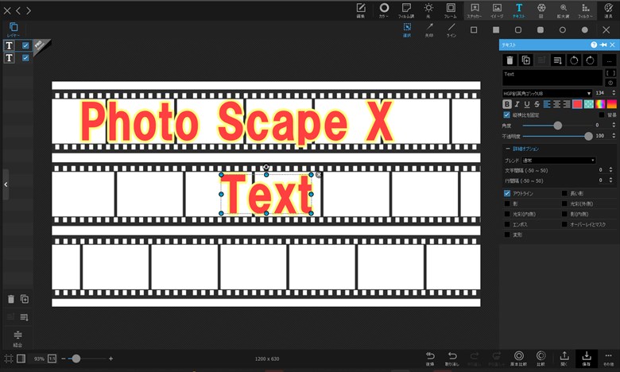
Task: Select the outlined circle shape
Action: click(x=562, y=29)
